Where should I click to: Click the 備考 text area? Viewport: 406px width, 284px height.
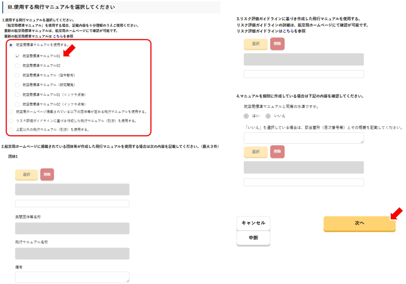pos(72,277)
